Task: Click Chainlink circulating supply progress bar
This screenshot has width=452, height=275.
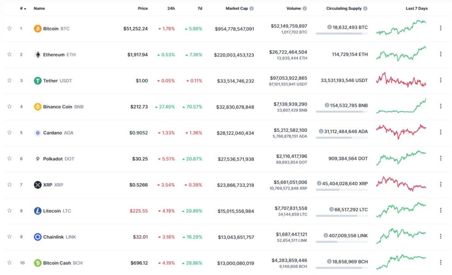Action: 342,242
